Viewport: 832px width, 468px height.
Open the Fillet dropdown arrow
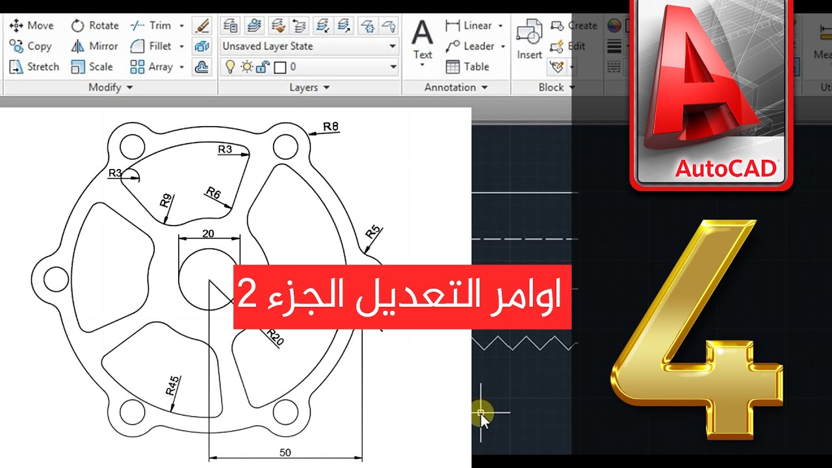pyautogui.click(x=181, y=47)
